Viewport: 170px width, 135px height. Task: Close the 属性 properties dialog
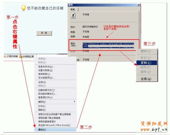pos(139,5)
